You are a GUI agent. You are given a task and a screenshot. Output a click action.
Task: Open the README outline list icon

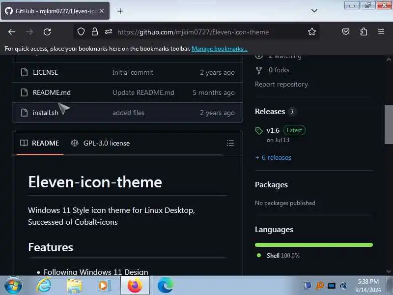(230, 143)
